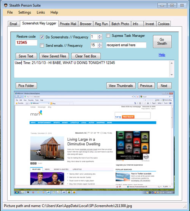Switch to the Email tab

tap(13, 24)
